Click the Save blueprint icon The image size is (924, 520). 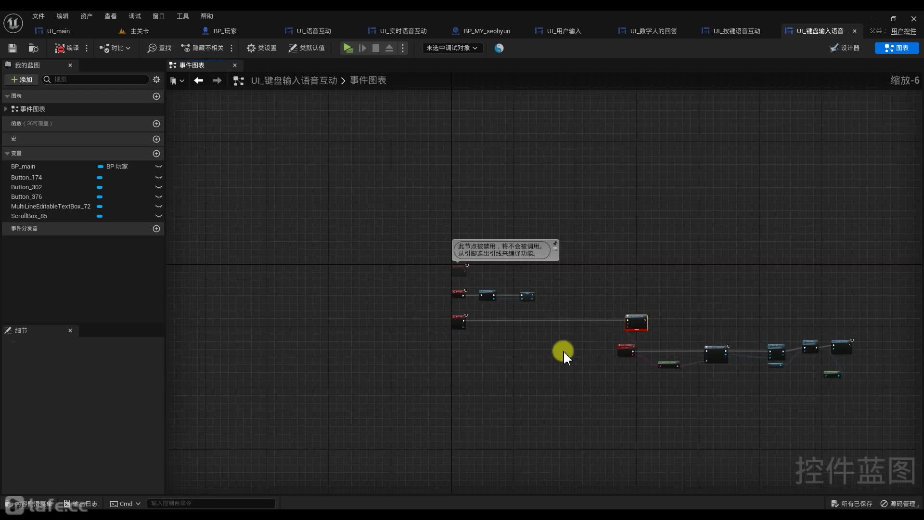click(13, 48)
